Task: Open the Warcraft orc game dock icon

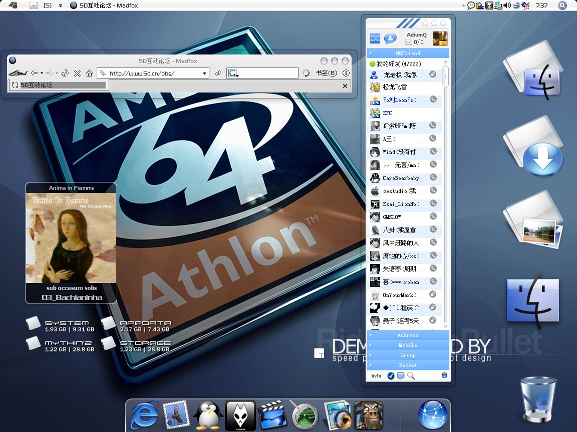Action: pos(369,415)
